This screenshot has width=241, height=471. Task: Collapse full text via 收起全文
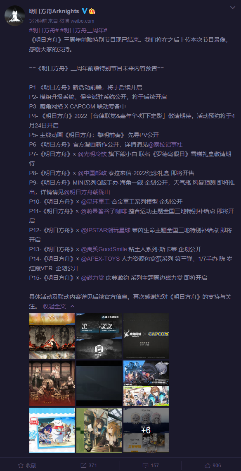pos(54,306)
